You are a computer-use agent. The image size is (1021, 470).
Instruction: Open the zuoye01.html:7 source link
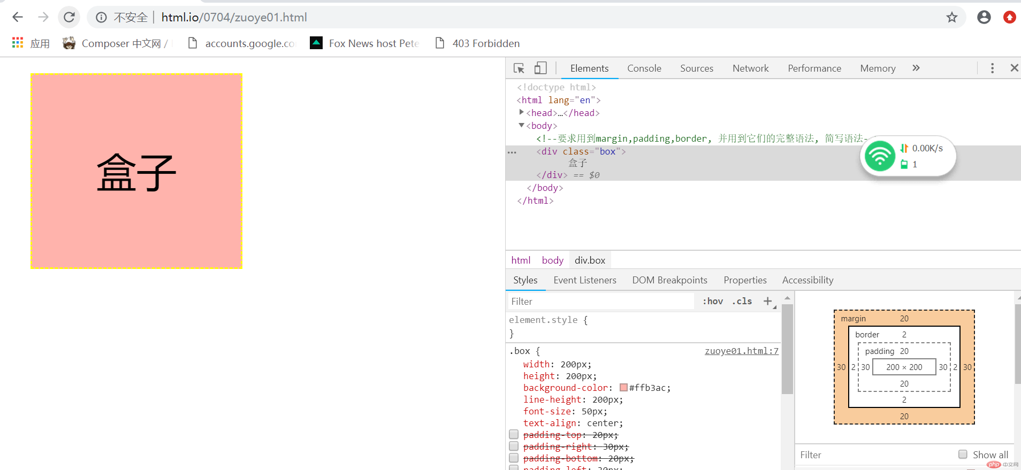pyautogui.click(x=742, y=351)
